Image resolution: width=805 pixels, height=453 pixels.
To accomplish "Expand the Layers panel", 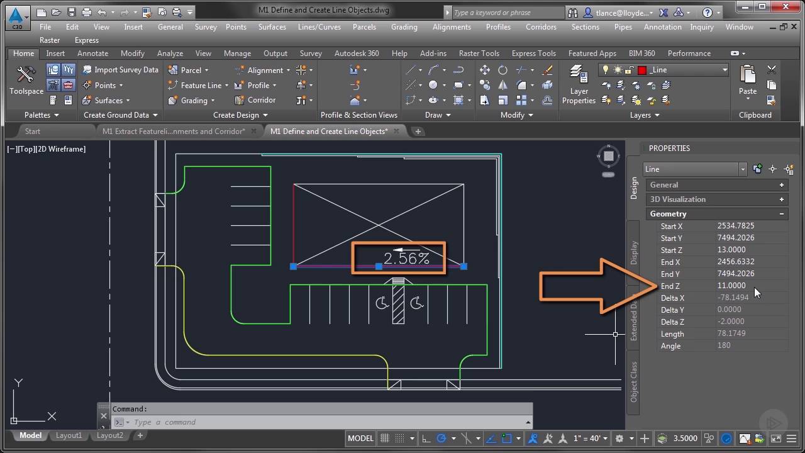I will (645, 115).
